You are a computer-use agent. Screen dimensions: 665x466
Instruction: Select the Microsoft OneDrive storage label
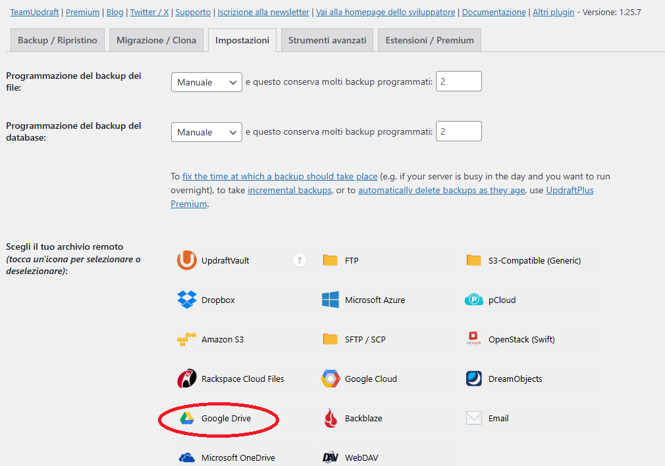(238, 457)
